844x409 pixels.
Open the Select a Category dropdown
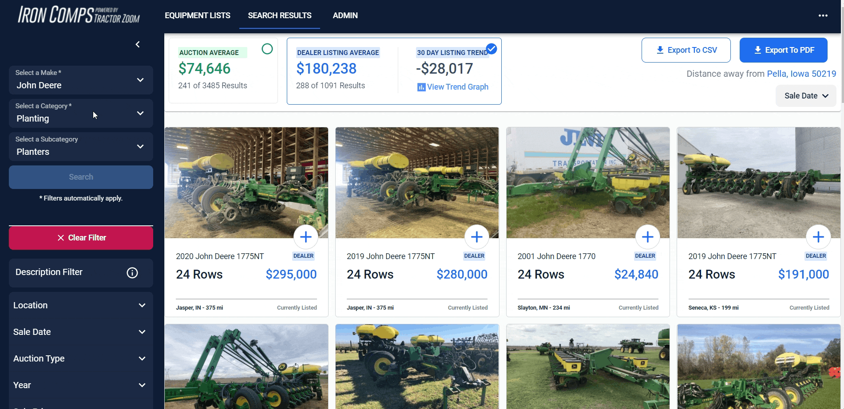(x=81, y=114)
